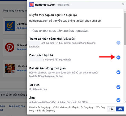Click Tạo quảng cáo link in page footer
Viewport: 126px width, 116px height.
17,106
